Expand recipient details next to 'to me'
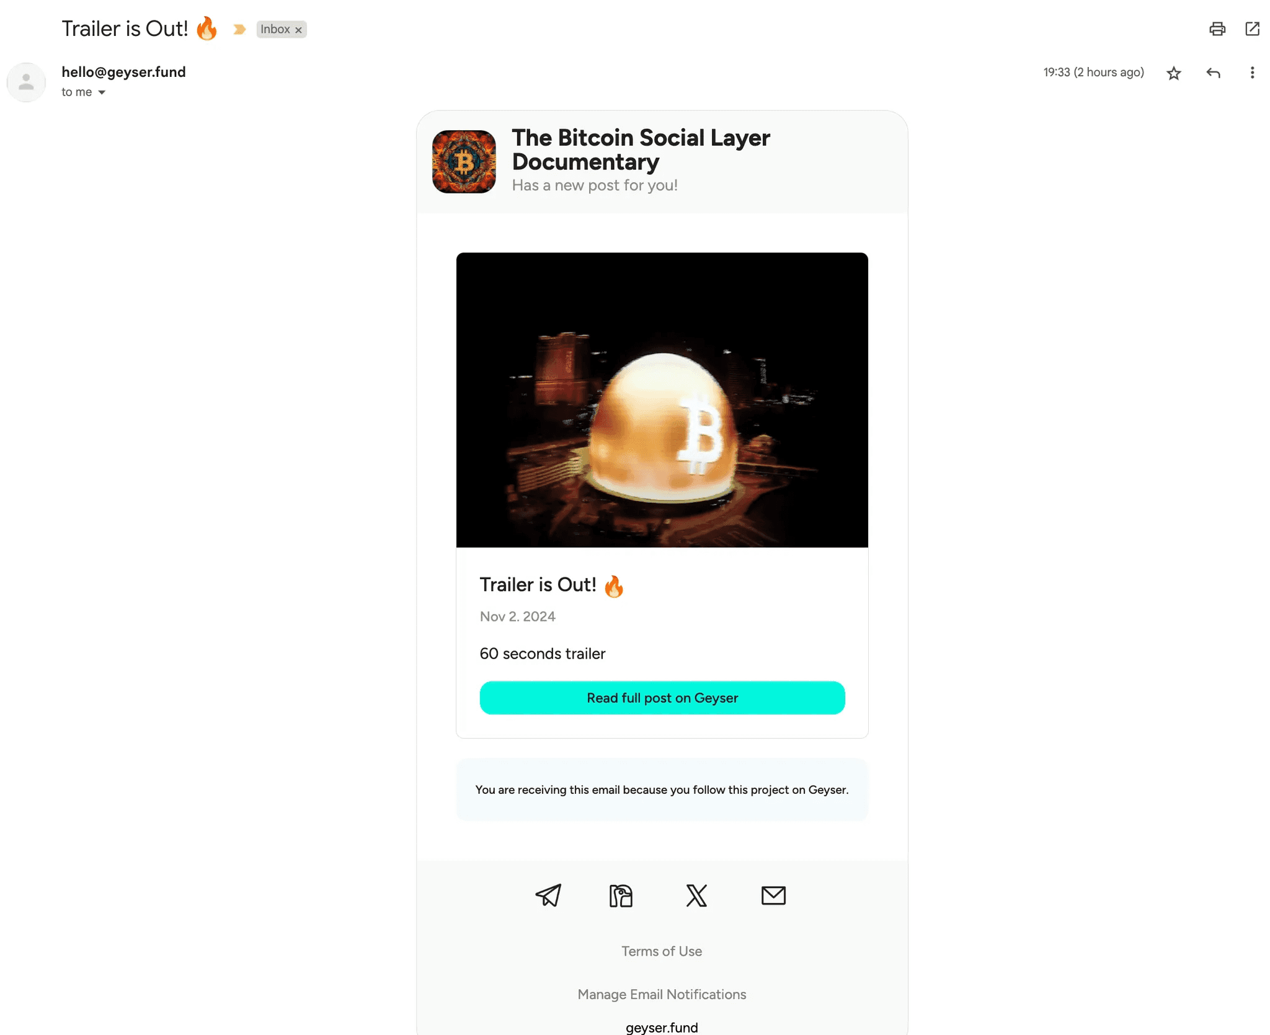 102,92
